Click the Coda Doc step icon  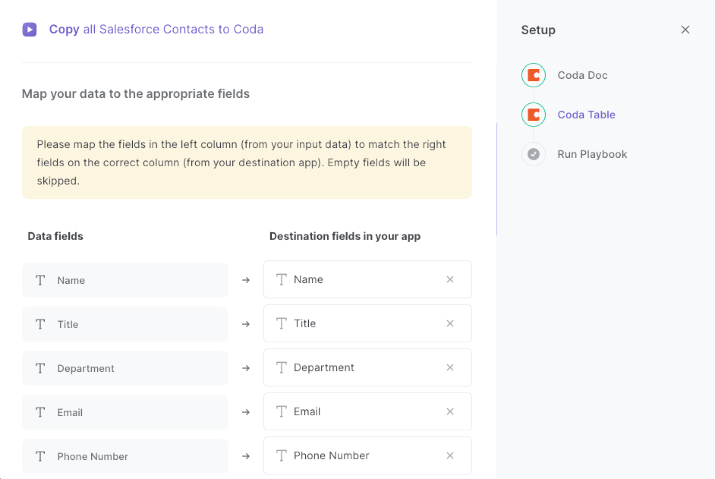[x=534, y=75]
